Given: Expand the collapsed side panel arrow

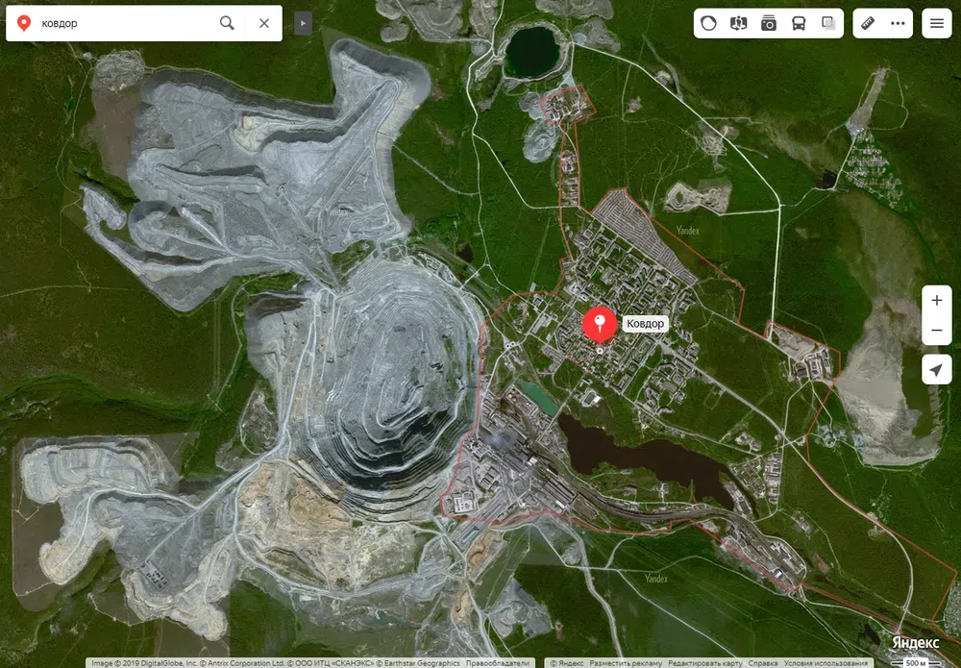Looking at the screenshot, I should (303, 23).
